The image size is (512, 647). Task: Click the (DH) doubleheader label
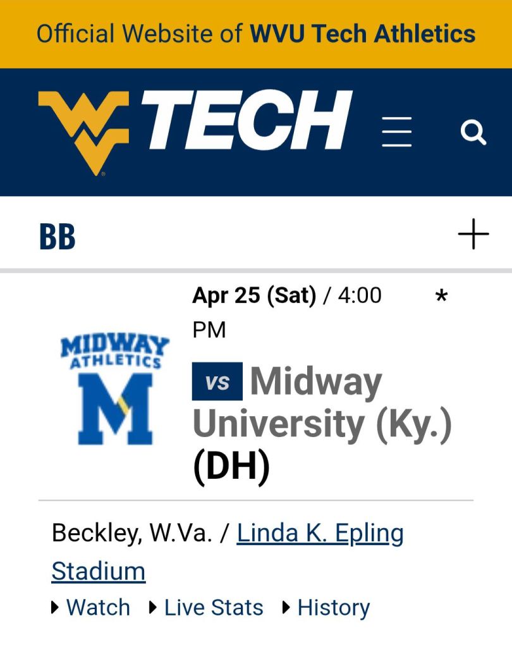[x=231, y=467]
